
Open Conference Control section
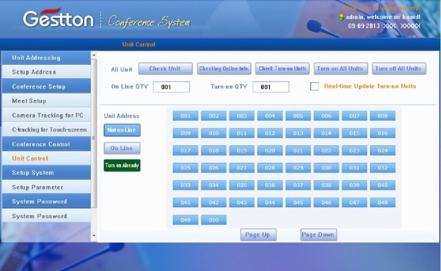(46, 144)
